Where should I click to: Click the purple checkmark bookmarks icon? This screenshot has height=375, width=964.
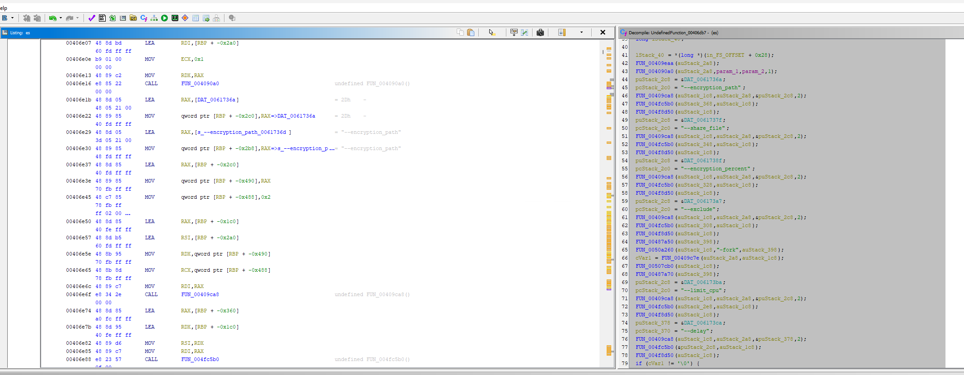(92, 18)
